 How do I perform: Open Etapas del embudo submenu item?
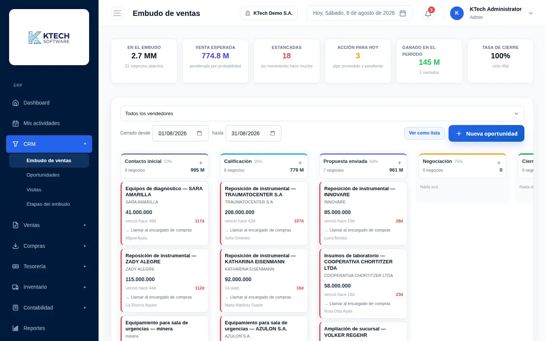49,204
